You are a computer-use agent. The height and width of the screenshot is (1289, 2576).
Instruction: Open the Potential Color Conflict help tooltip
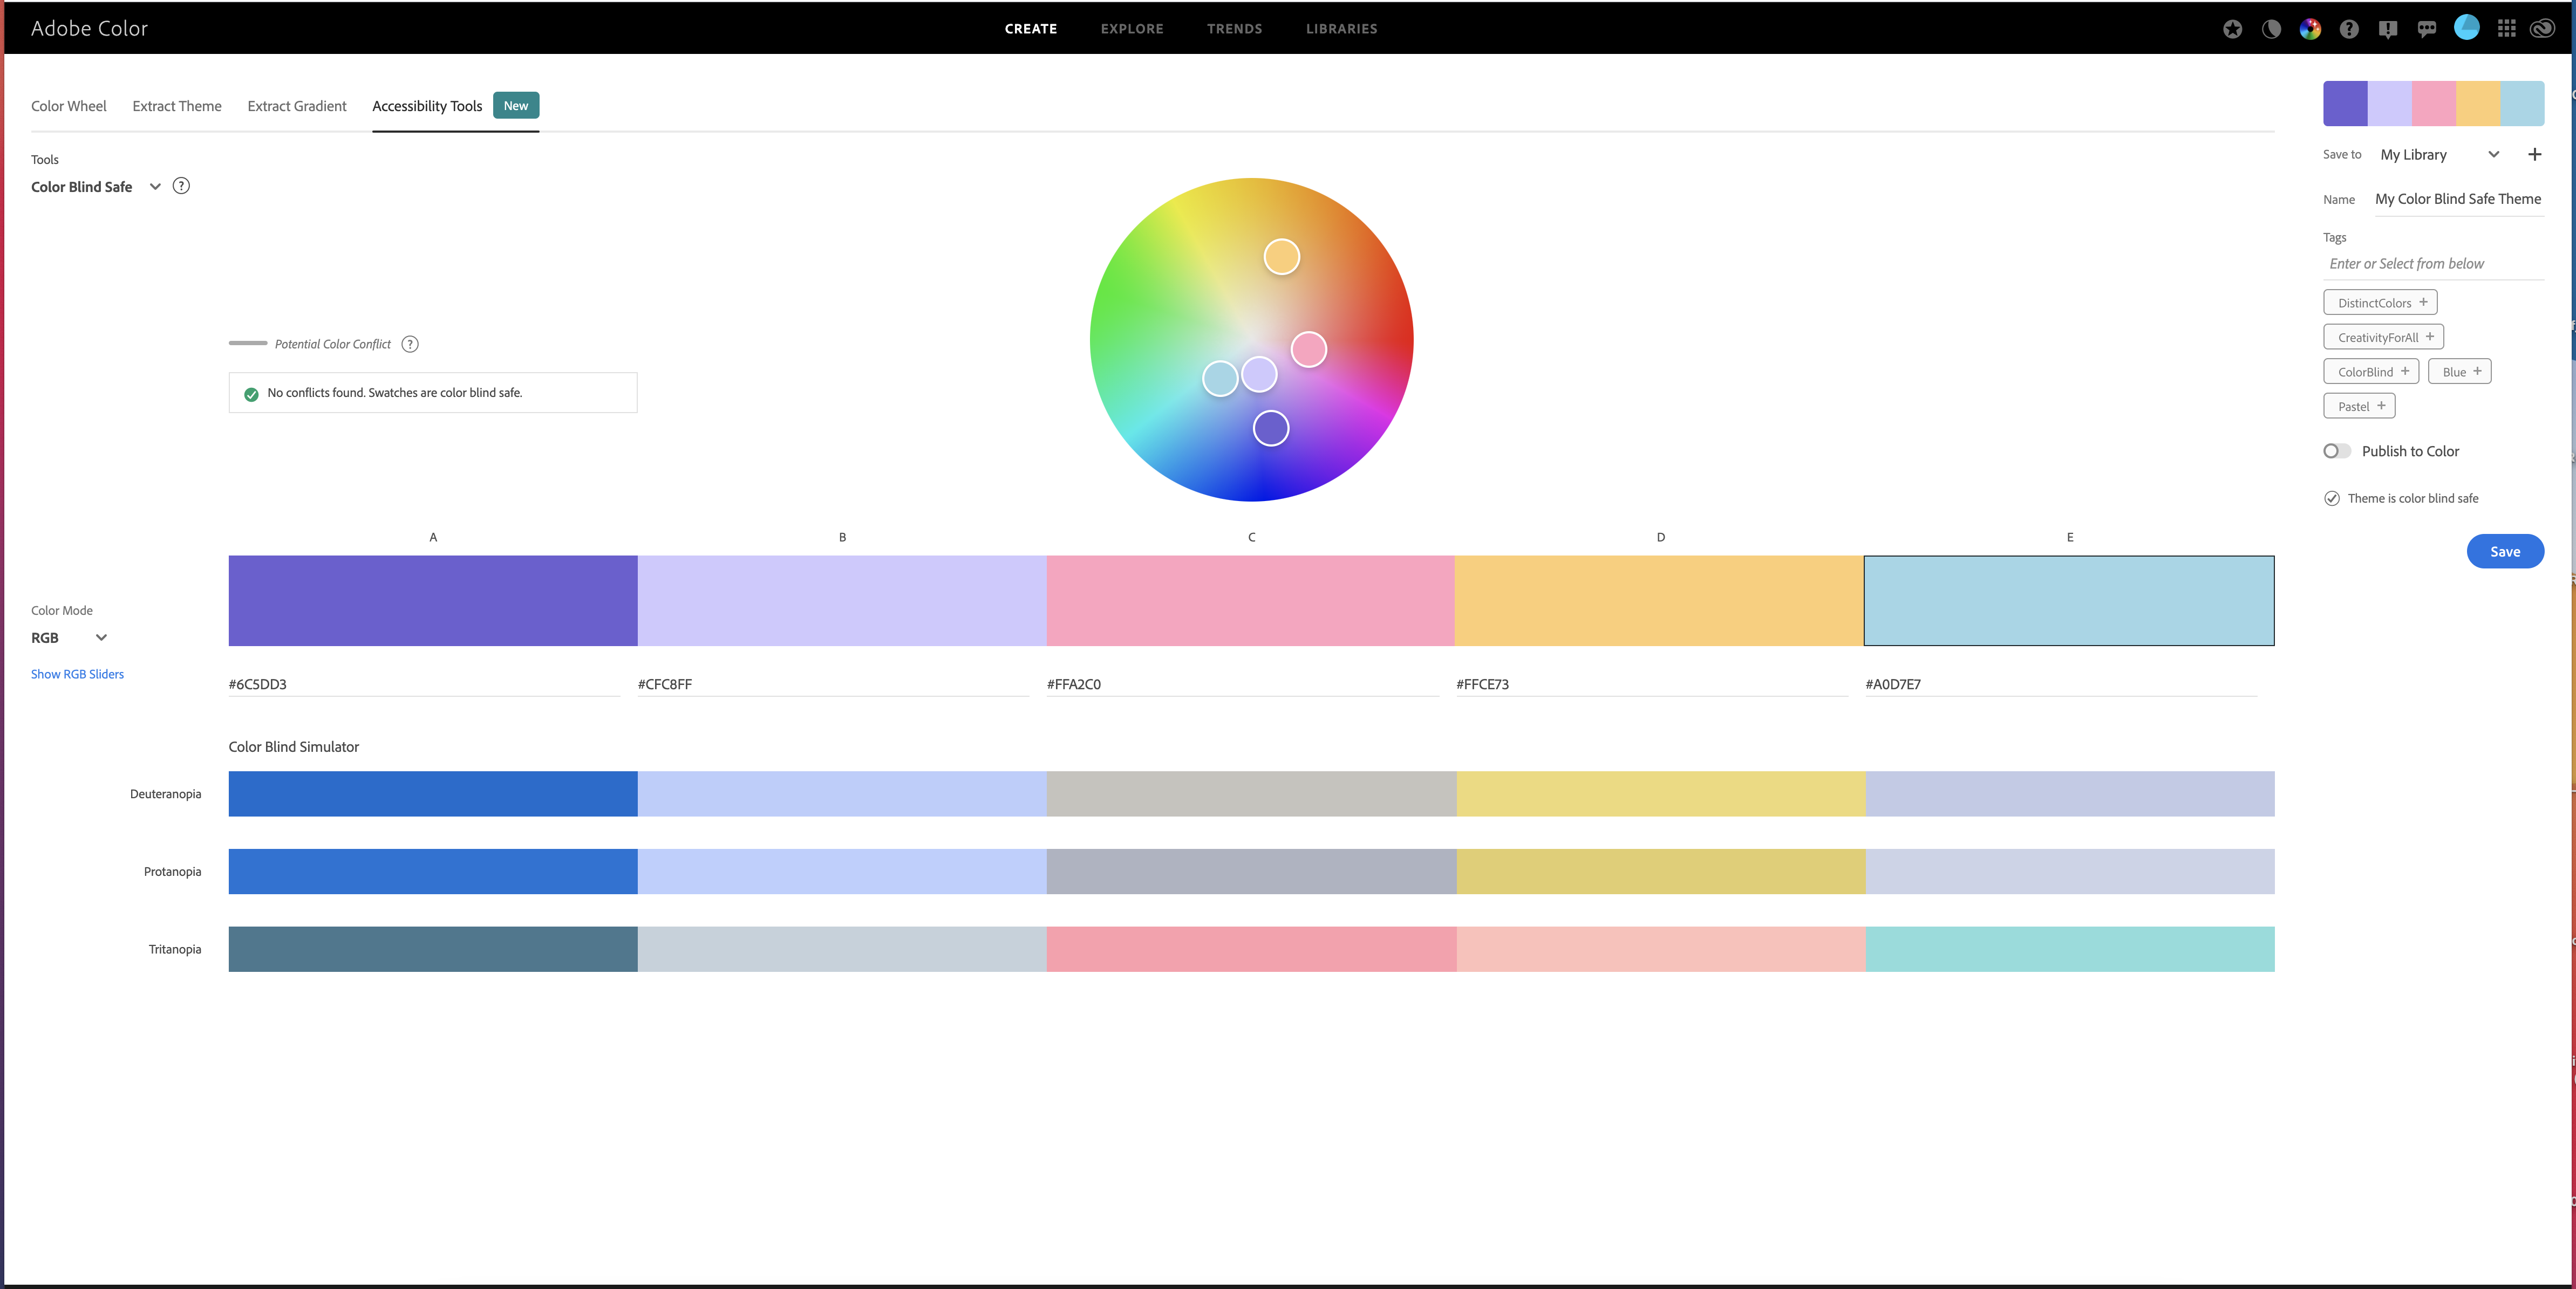tap(410, 344)
